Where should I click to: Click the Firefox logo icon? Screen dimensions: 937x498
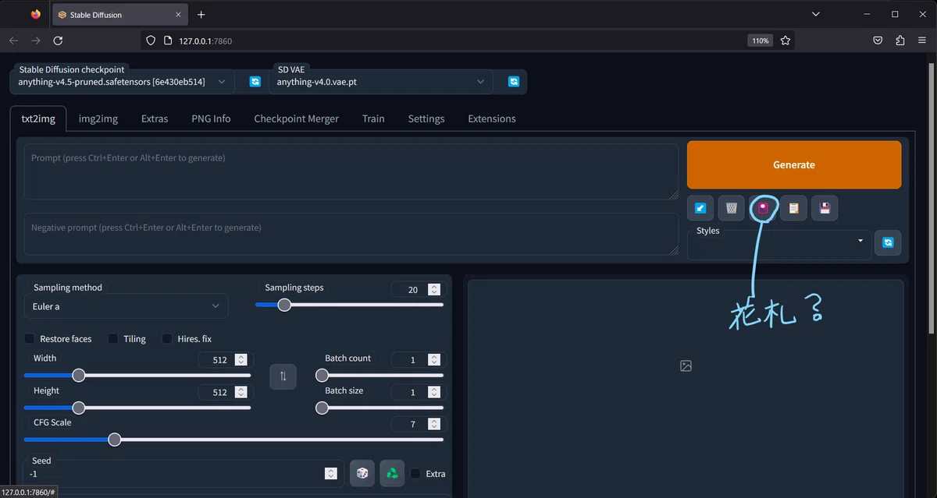tap(35, 15)
